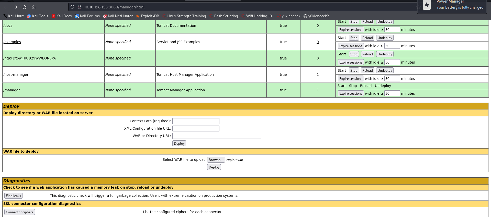The height and width of the screenshot is (220, 491).
Task: Focus the Context Path input field
Action: [x=196, y=121]
